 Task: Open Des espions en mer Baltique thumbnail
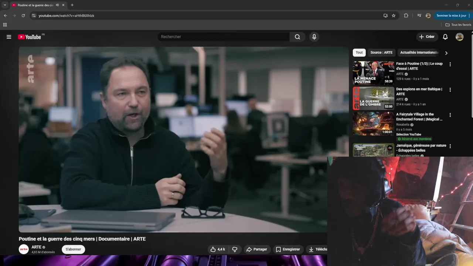point(373,98)
